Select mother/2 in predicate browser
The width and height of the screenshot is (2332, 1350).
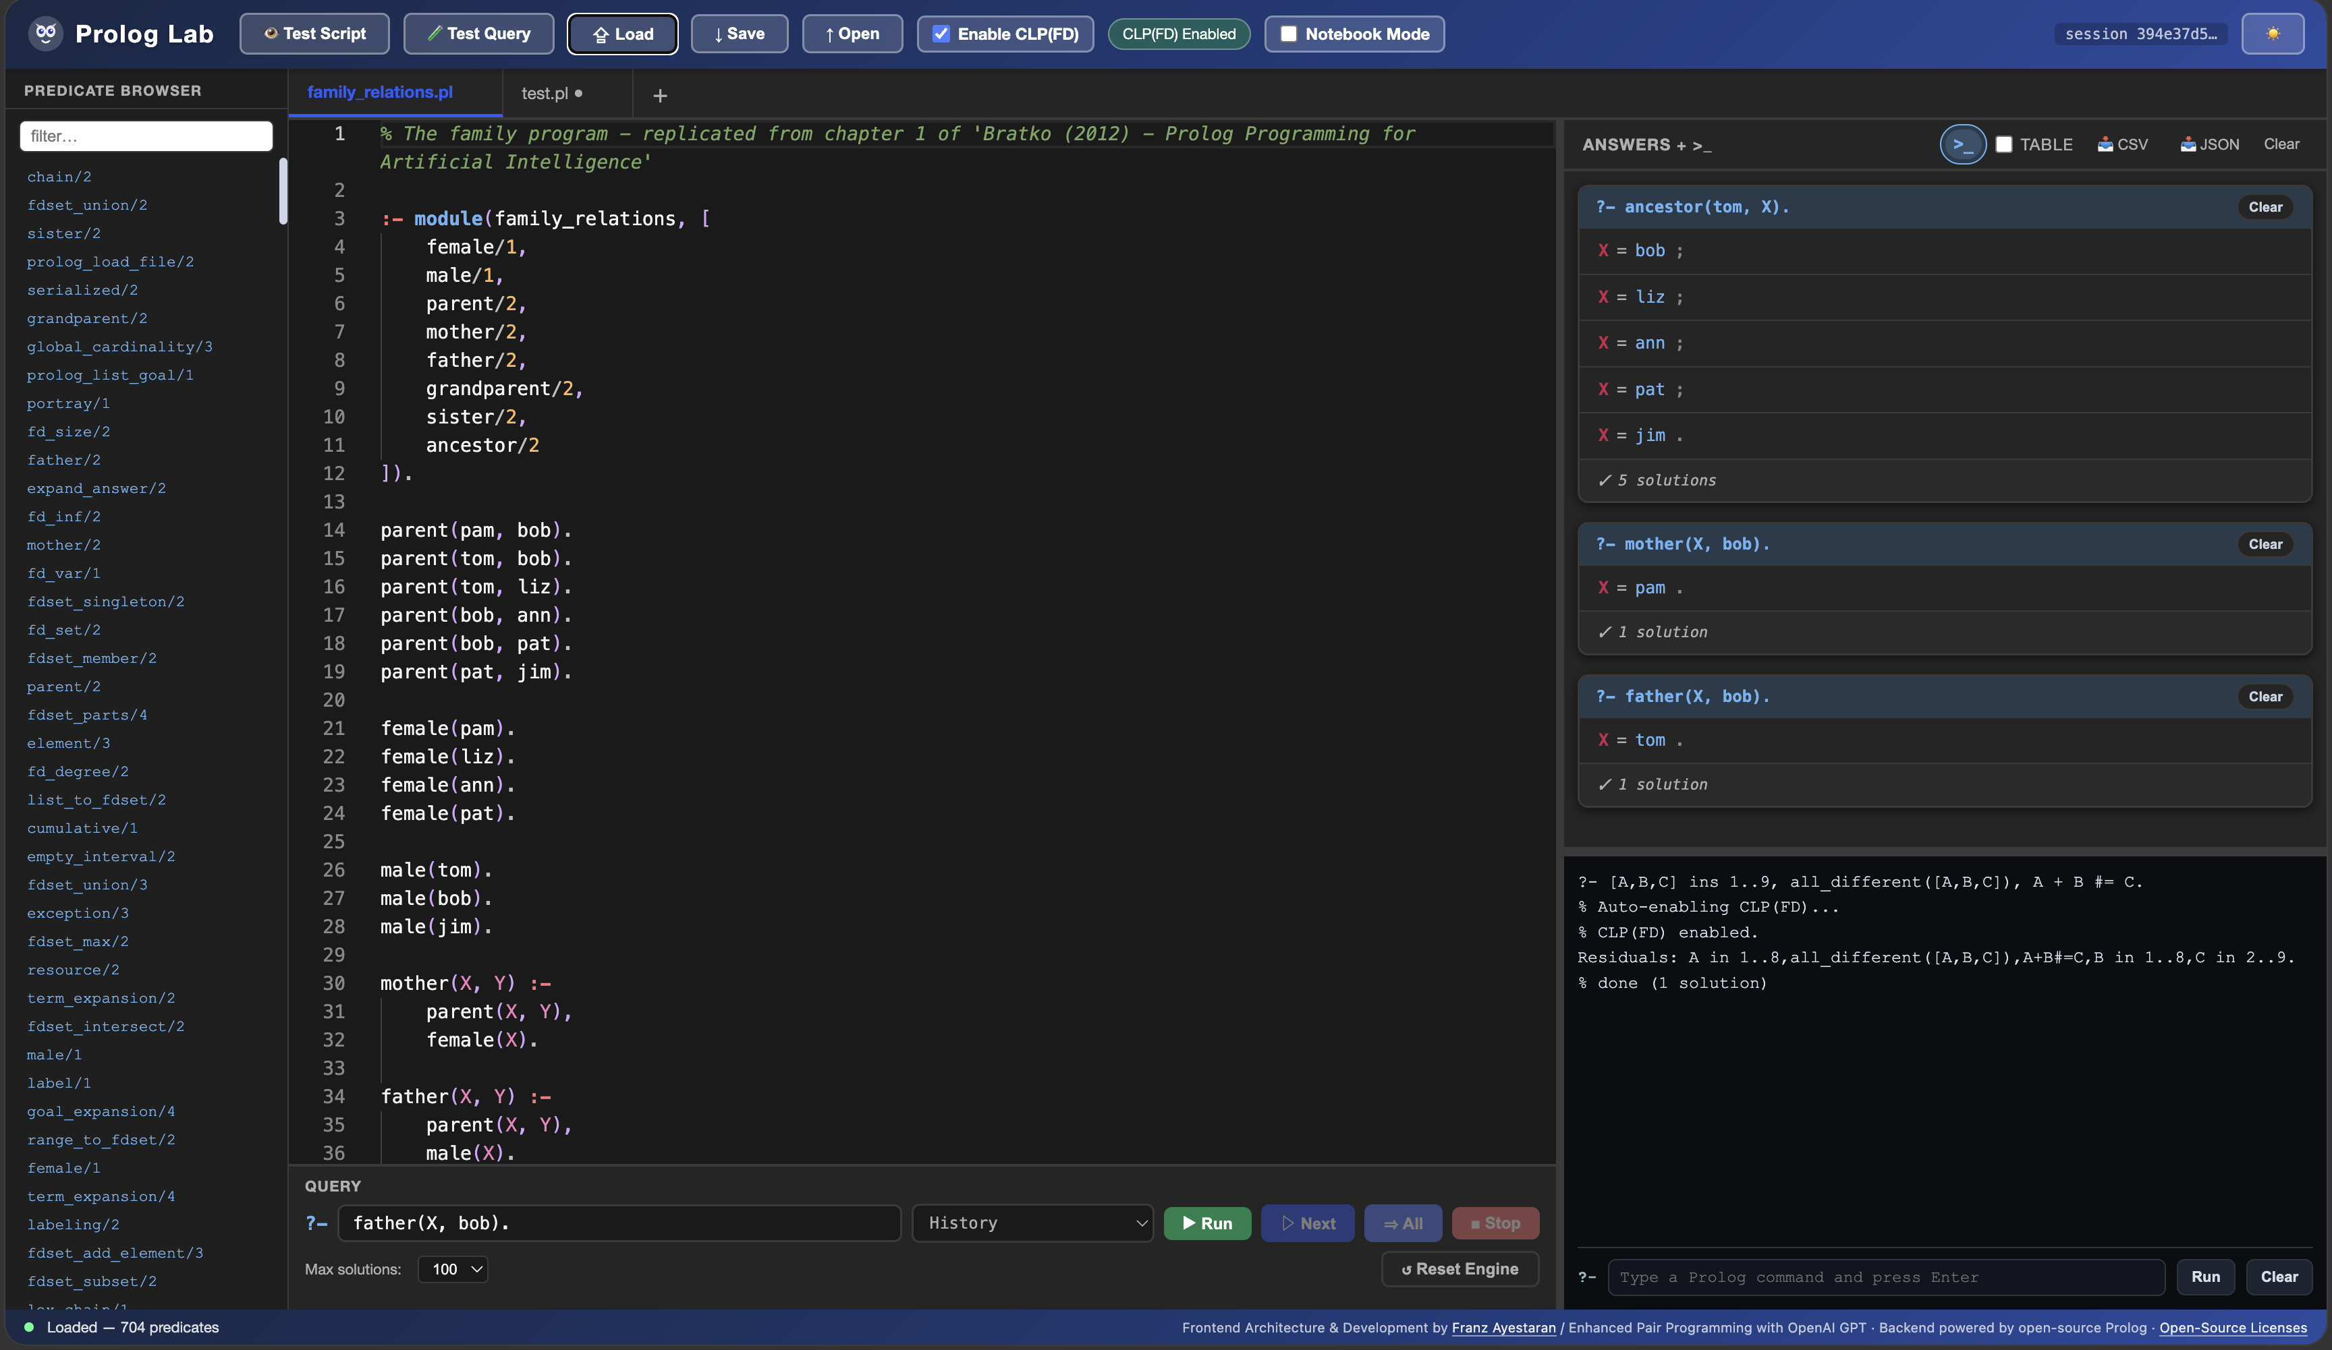(x=64, y=545)
